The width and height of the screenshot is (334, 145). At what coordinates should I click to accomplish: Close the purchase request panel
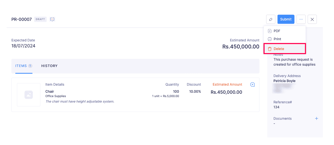tap(312, 19)
